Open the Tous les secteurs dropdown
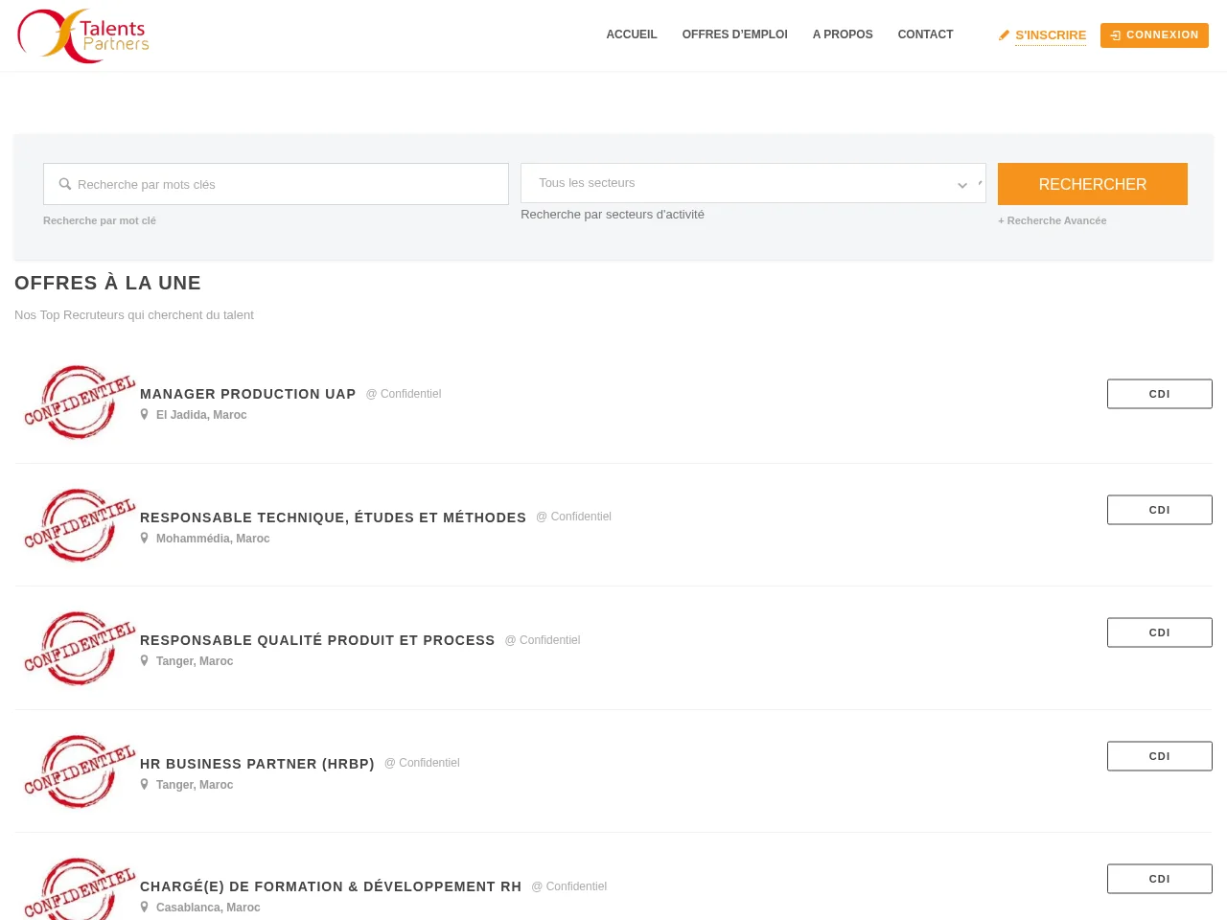1227x920 pixels. [x=753, y=183]
